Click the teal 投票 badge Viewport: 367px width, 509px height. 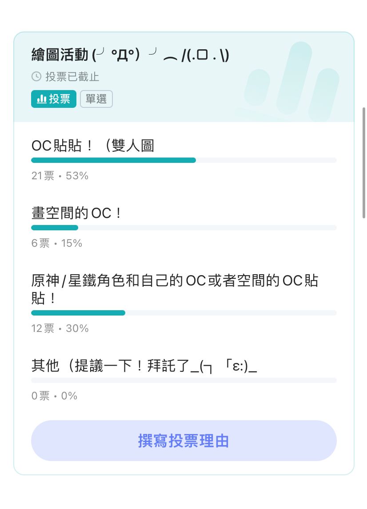click(53, 99)
